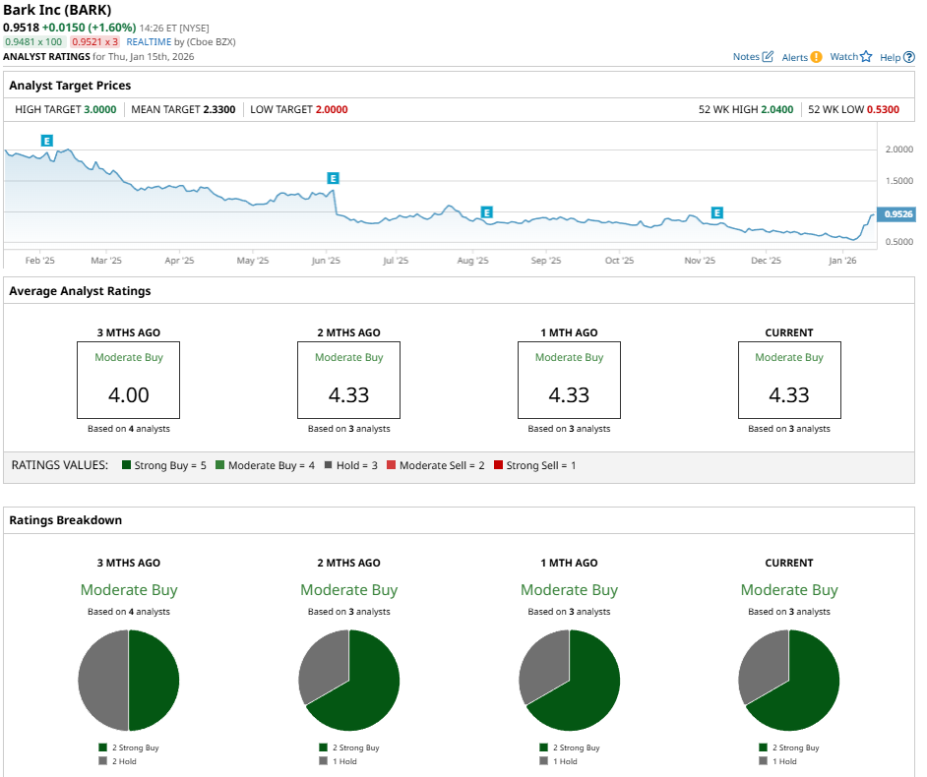Select the CURRENT average rating 4.33 box
Viewport: 927px width, 777px height.
(x=788, y=380)
